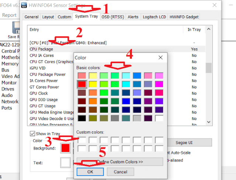Select the bright red basic color
Screen dimensions: 236x180
click(82, 84)
